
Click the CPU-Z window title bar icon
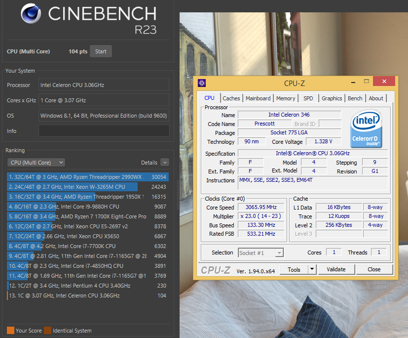click(202, 83)
